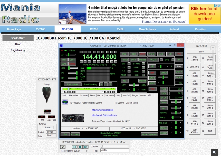
Task: Open the Set Mode tab
Action: pyautogui.click(x=109, y=95)
